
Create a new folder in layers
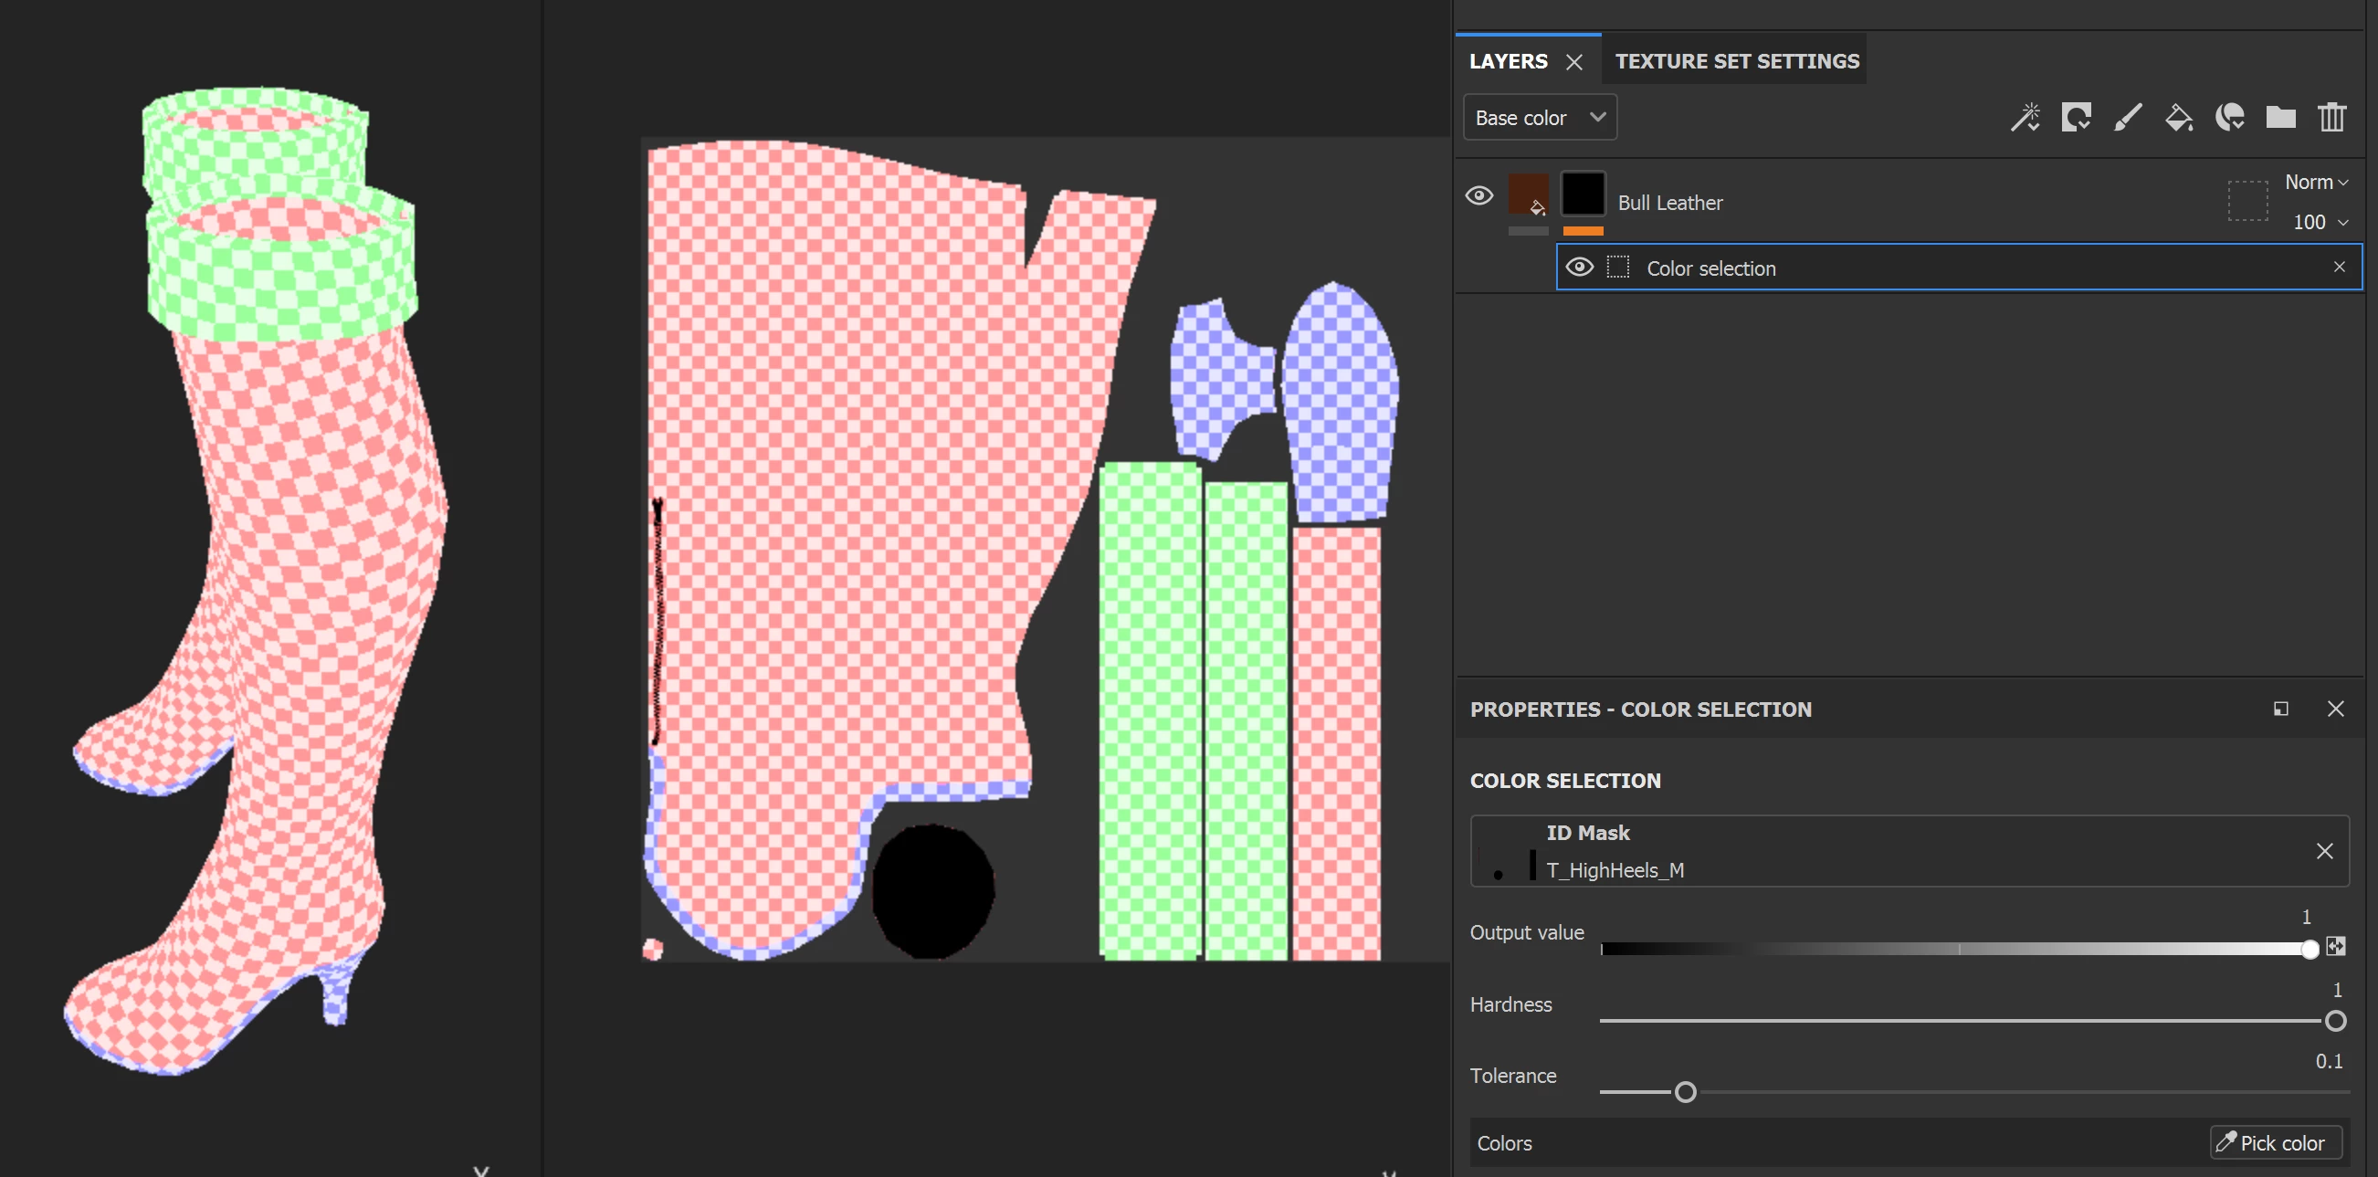[2280, 118]
